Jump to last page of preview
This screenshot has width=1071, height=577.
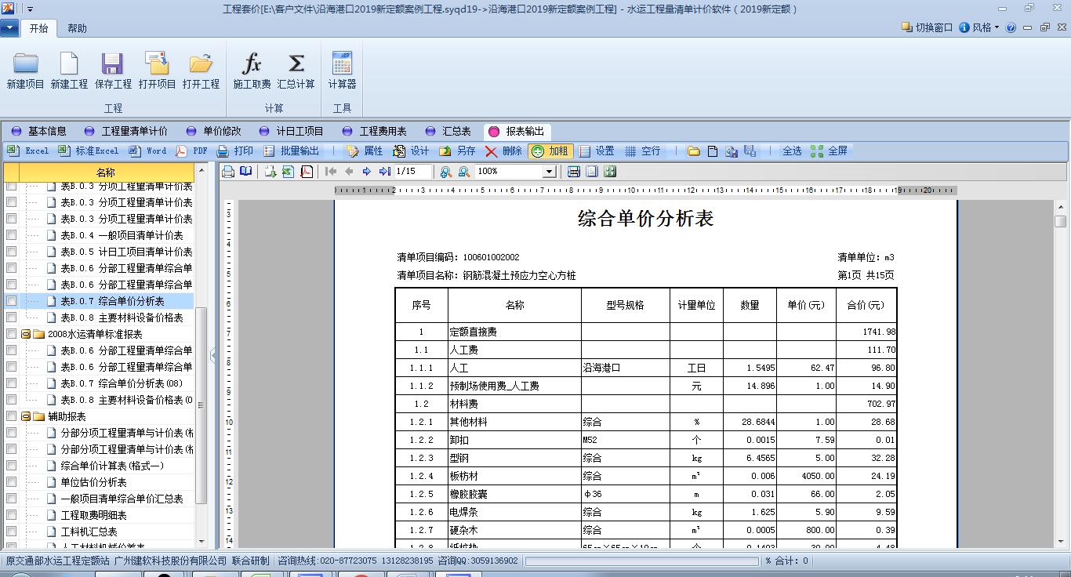pos(384,171)
